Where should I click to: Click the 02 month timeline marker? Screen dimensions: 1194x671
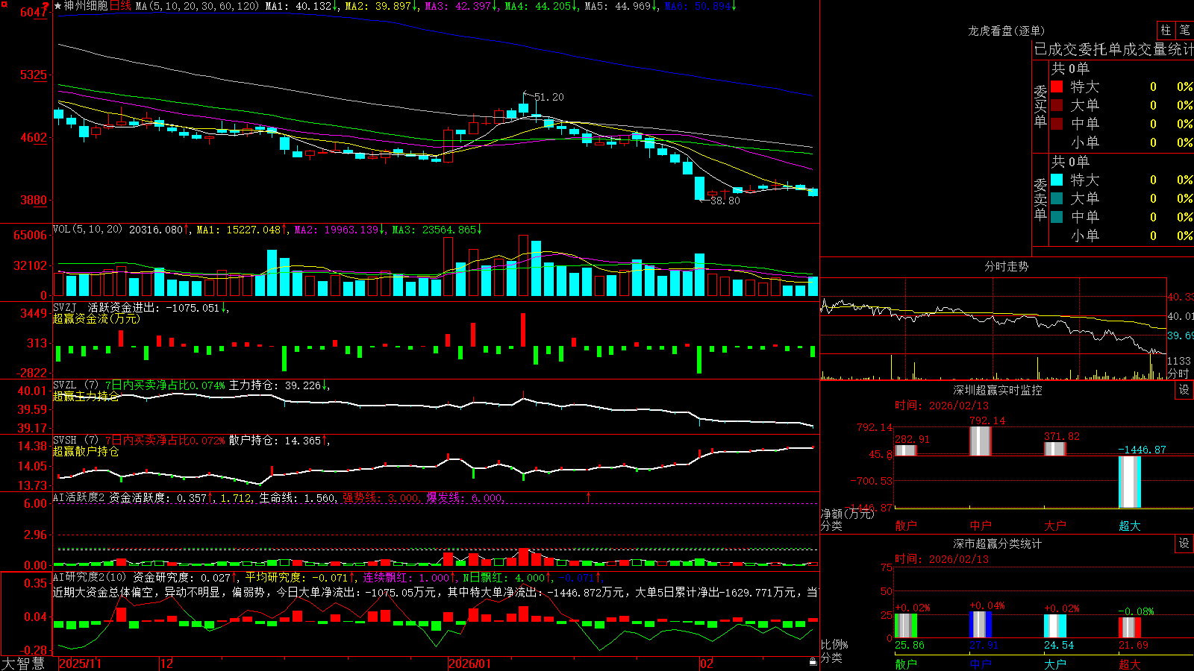pyautogui.click(x=707, y=664)
